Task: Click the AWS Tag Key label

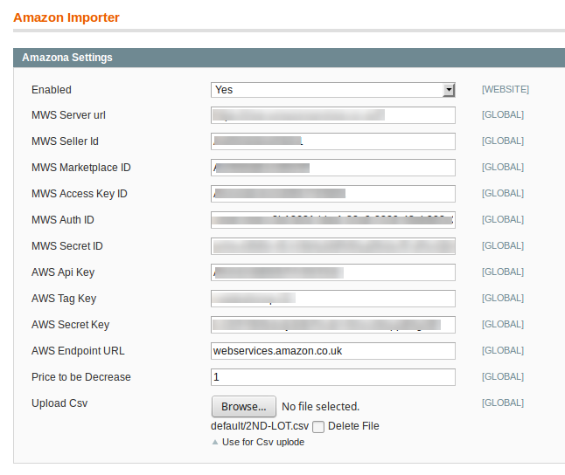Action: tap(64, 299)
